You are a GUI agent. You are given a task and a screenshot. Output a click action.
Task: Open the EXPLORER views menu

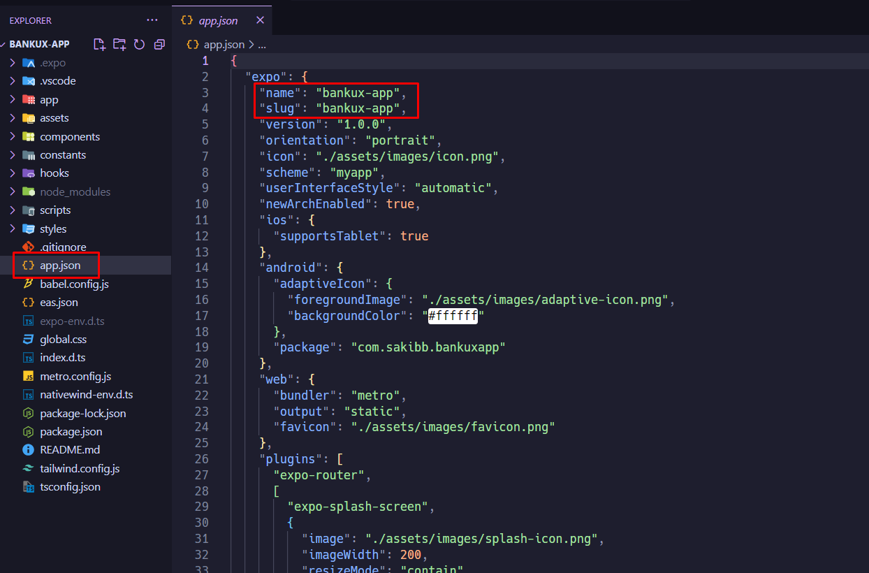point(152,20)
